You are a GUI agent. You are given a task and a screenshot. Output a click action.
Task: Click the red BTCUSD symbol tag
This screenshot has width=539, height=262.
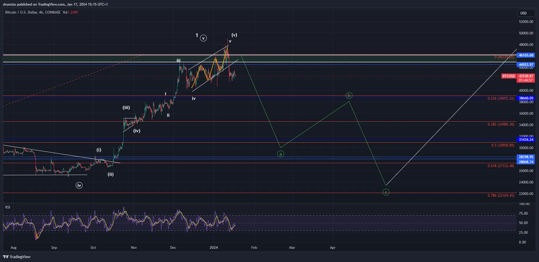(508, 76)
